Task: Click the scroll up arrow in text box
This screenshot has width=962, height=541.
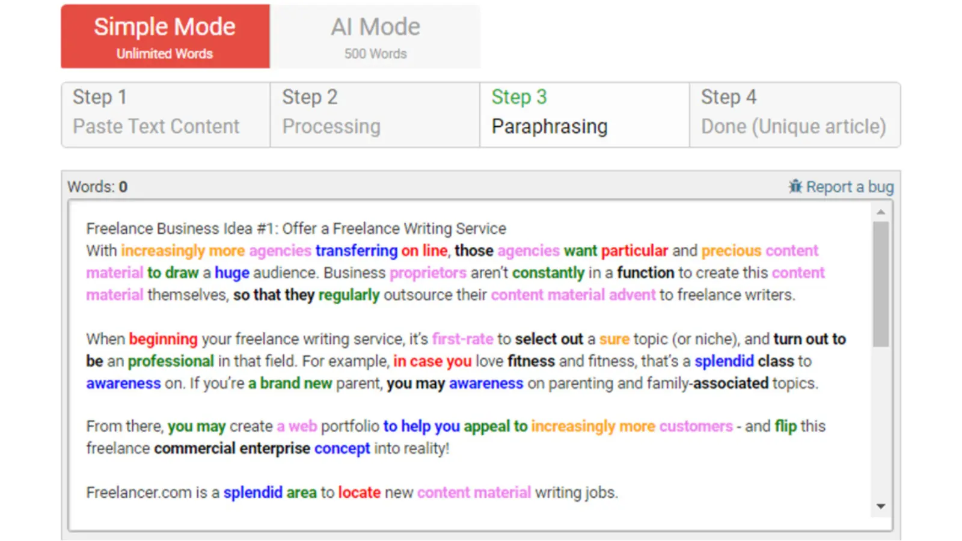Action: point(881,212)
